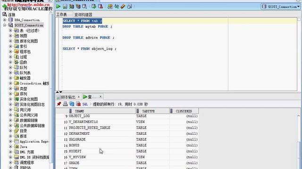
Task: Select the 队列表 tree item
Action: tap(25, 73)
